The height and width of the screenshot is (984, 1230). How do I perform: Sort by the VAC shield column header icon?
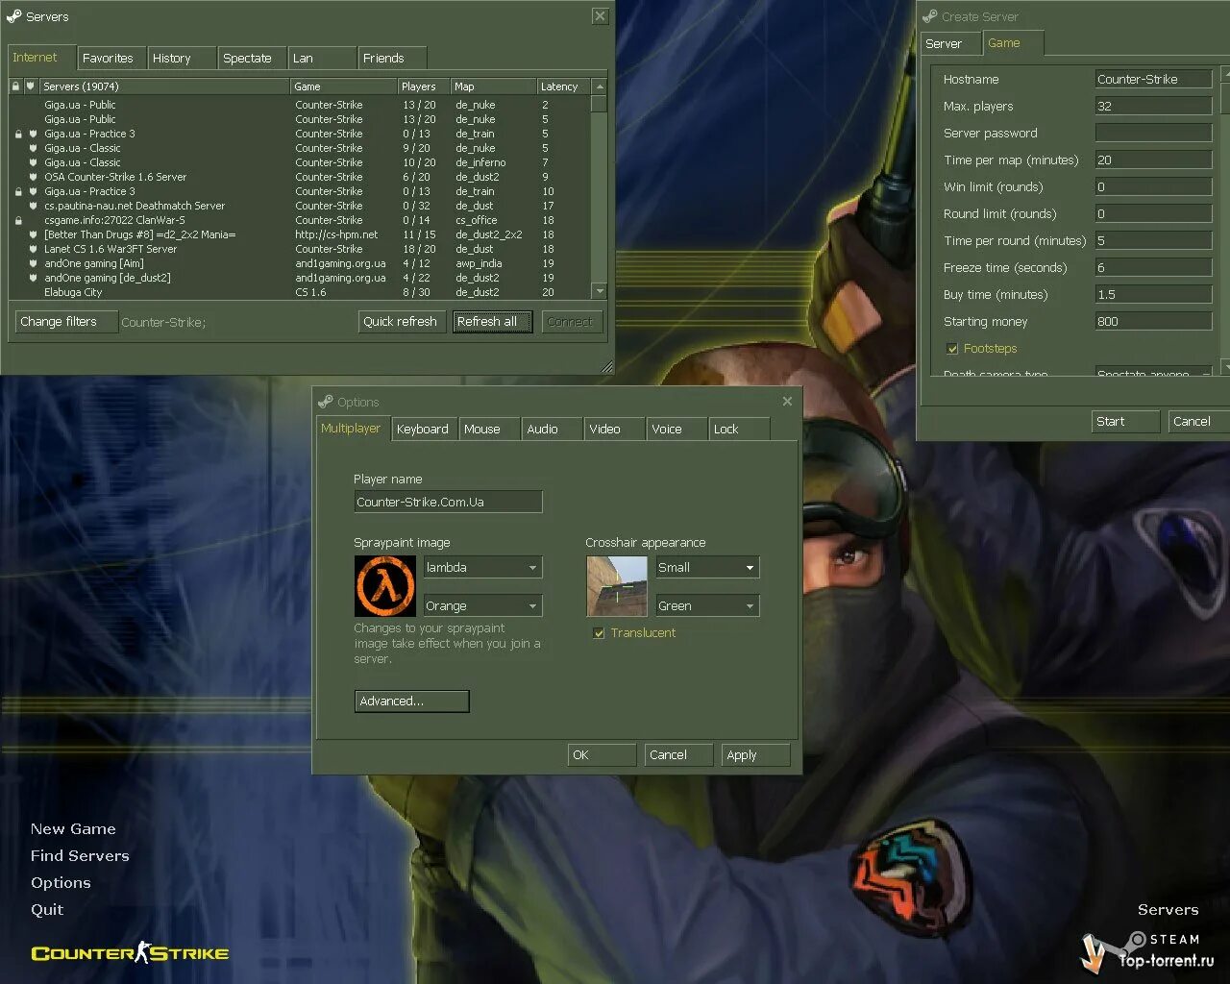(31, 86)
